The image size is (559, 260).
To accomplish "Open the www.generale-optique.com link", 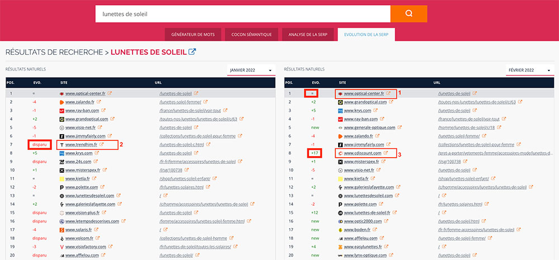I will [369, 127].
